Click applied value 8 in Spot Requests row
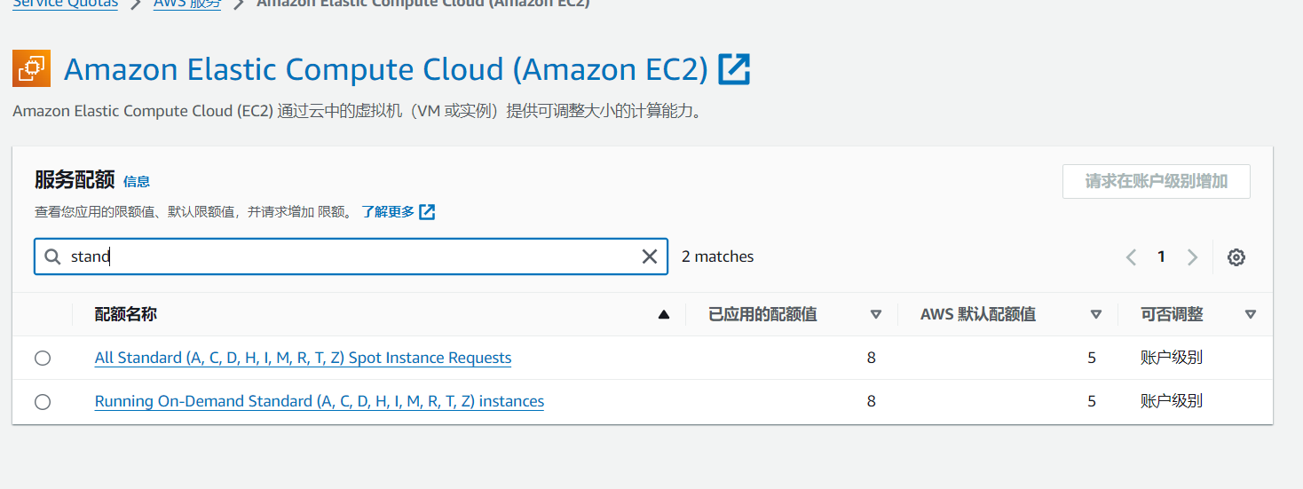 [x=872, y=358]
